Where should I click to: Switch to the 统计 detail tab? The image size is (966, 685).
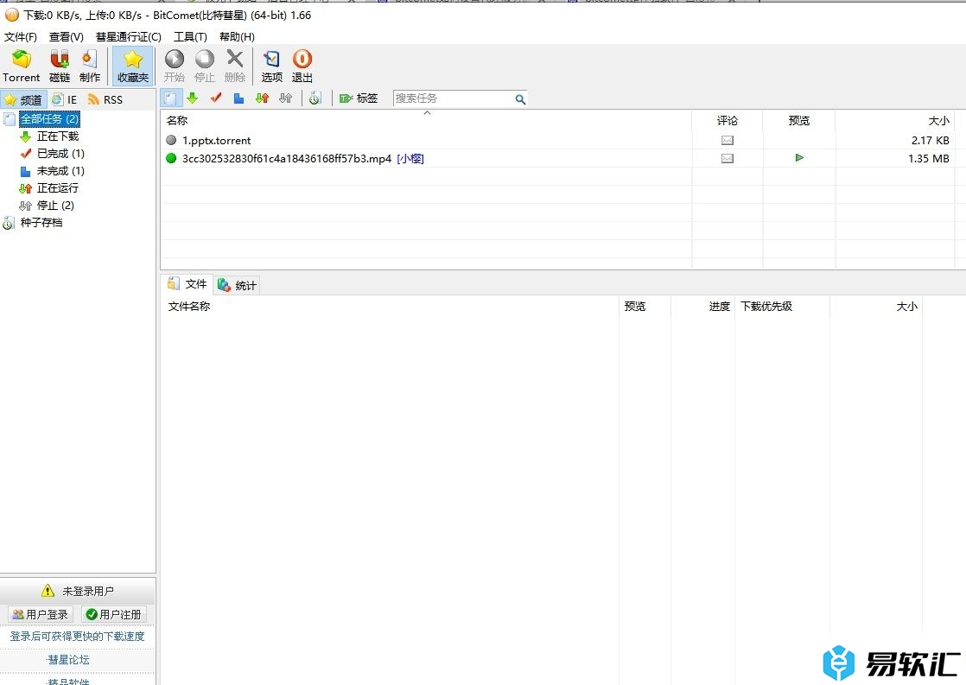click(x=238, y=285)
